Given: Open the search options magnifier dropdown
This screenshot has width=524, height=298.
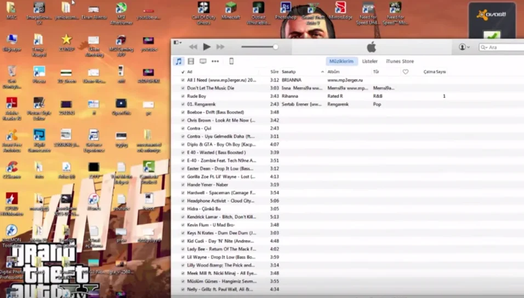Looking at the screenshot, I should coord(483,47).
